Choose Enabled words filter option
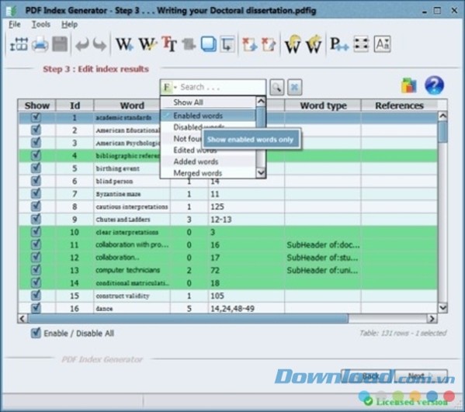Image resolution: width=465 pixels, height=412 pixels. (208, 116)
